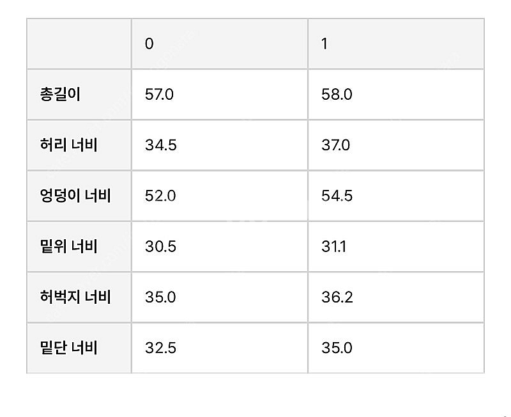Click the 30.5 rise value cell
Image resolution: width=511 pixels, height=417 pixels.
pyautogui.click(x=161, y=246)
